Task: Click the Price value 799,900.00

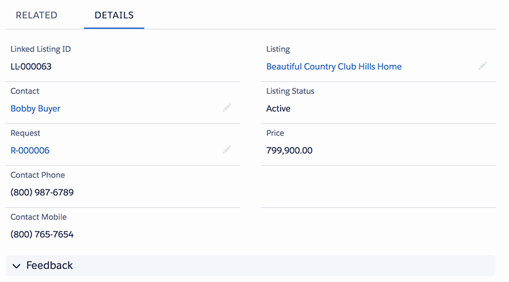Action: (289, 151)
